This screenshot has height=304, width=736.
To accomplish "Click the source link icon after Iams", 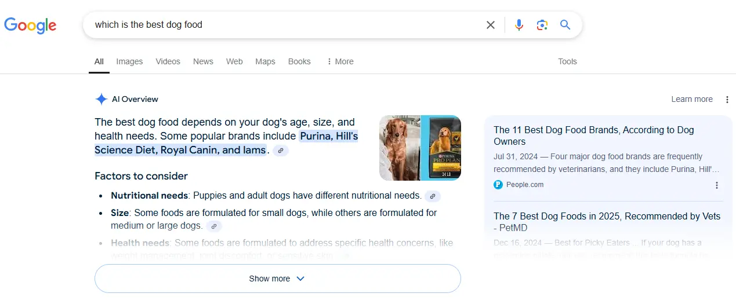I will [x=281, y=151].
